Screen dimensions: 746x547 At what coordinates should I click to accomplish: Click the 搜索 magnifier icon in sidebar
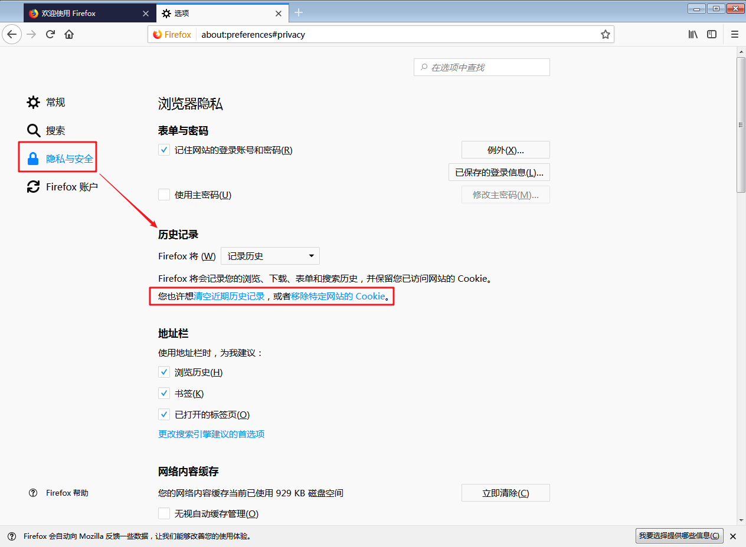(34, 130)
